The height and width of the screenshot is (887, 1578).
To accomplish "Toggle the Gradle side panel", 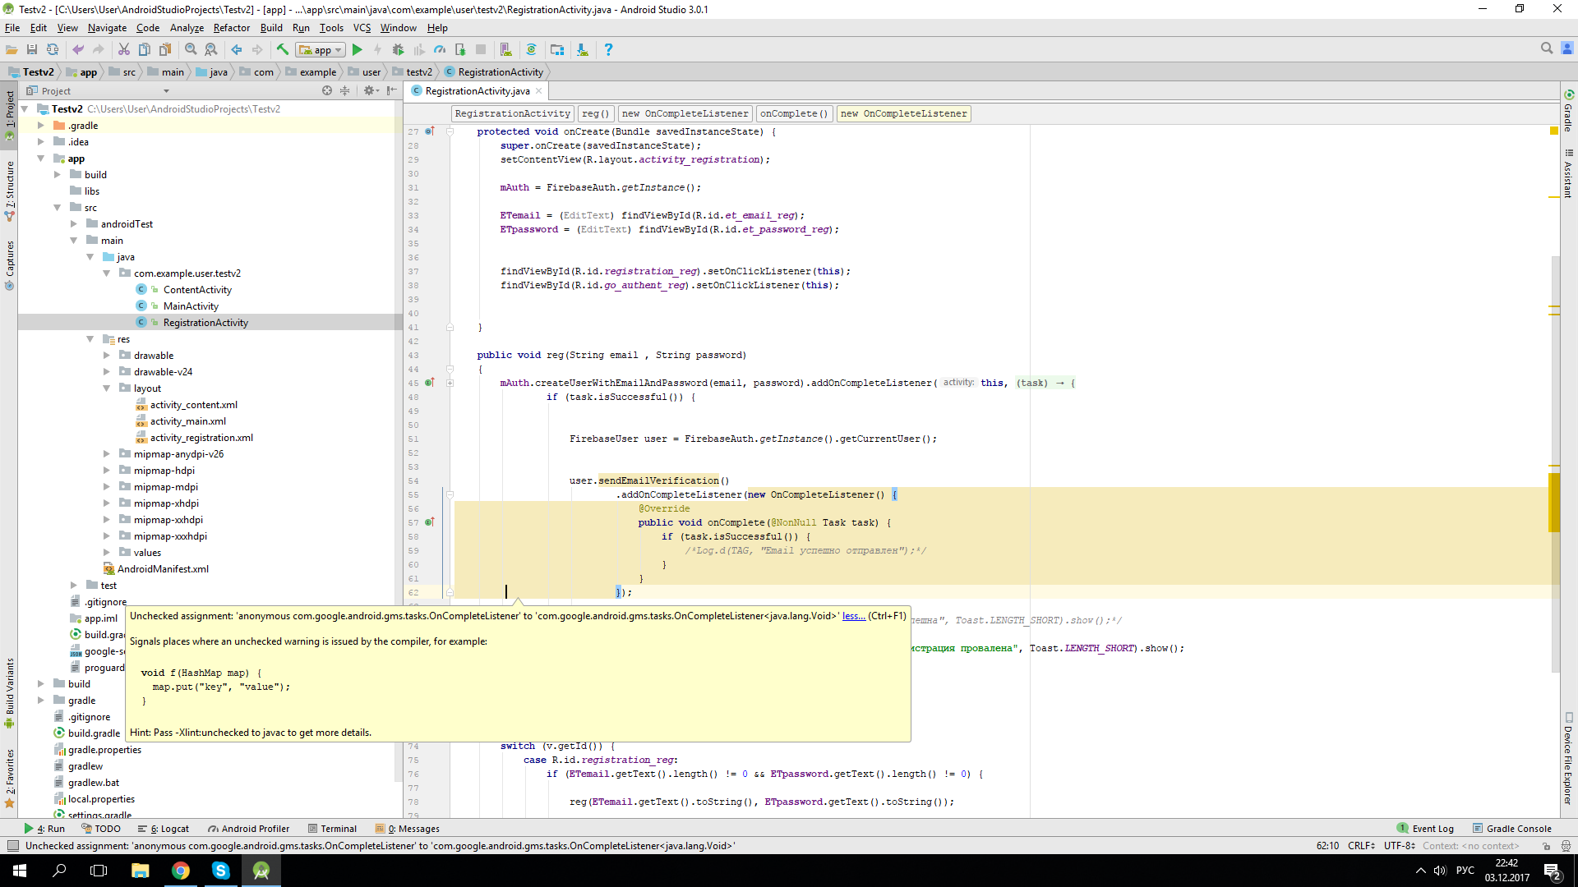I will [1569, 111].
